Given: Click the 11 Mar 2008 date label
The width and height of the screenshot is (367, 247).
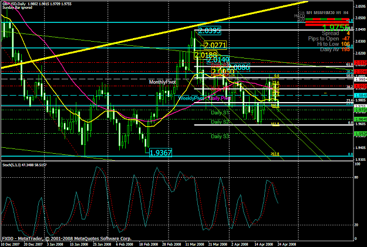Looking at the screenshot, I should pyautogui.click(x=194, y=244).
